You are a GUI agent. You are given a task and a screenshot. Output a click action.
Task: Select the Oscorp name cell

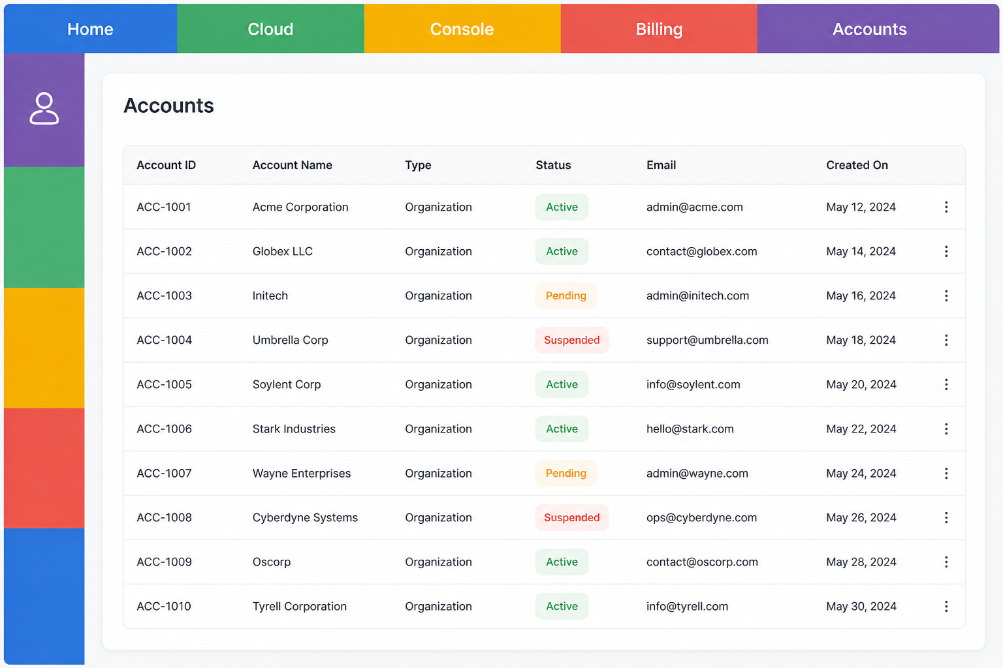coord(272,562)
